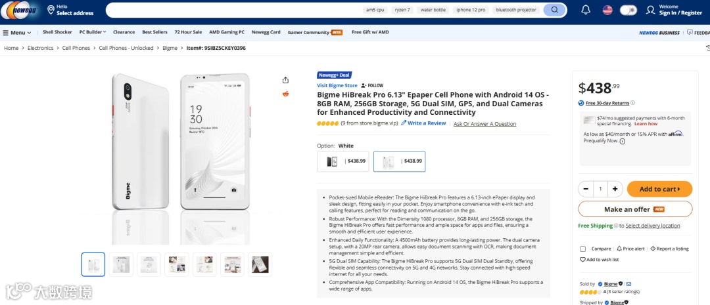Click the search magnifier icon
Viewport: 710px width, 305px height.
coord(555,10)
